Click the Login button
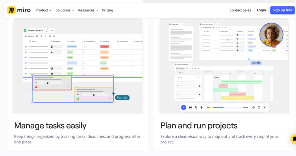 click(261, 10)
